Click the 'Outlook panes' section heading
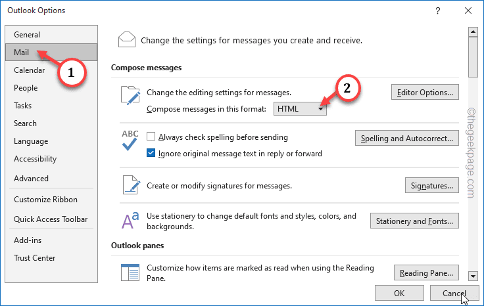 137,246
